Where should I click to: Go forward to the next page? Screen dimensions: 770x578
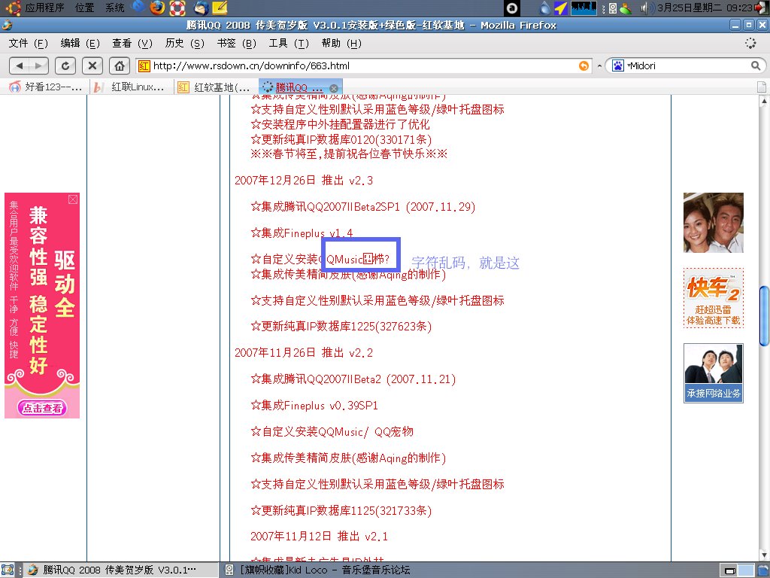click(x=39, y=65)
